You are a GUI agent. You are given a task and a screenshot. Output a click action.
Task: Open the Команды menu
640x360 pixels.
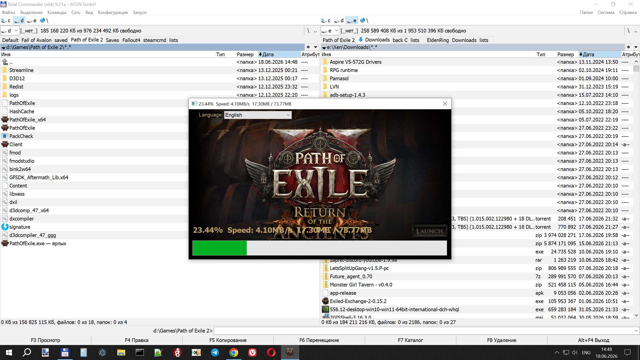pos(57,12)
